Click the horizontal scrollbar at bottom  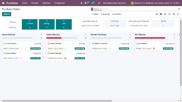coord(57,101)
